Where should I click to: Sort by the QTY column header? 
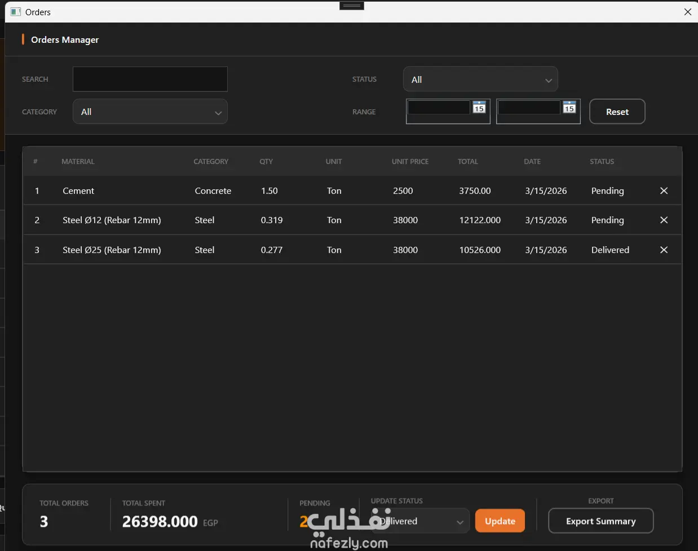[x=266, y=162]
